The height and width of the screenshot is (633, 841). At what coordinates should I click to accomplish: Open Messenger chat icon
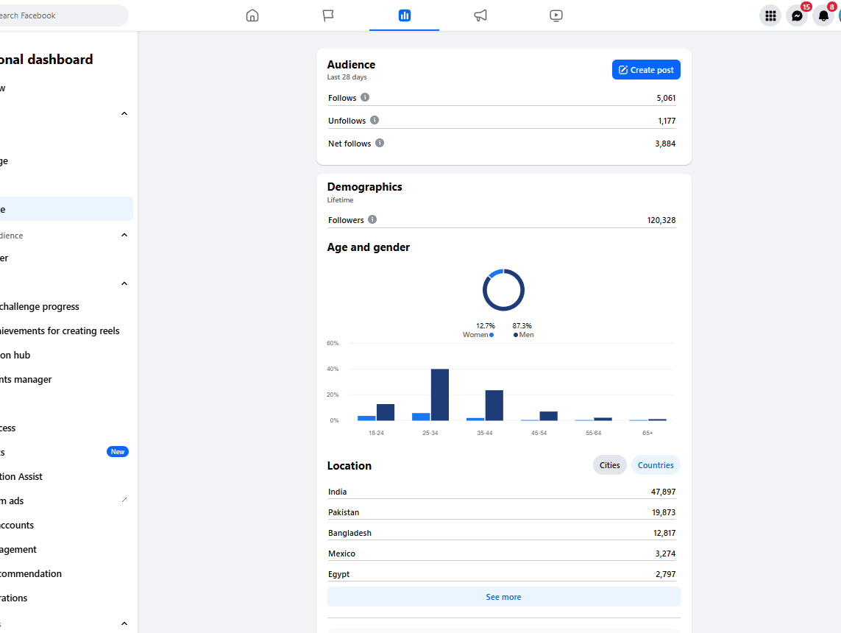797,15
